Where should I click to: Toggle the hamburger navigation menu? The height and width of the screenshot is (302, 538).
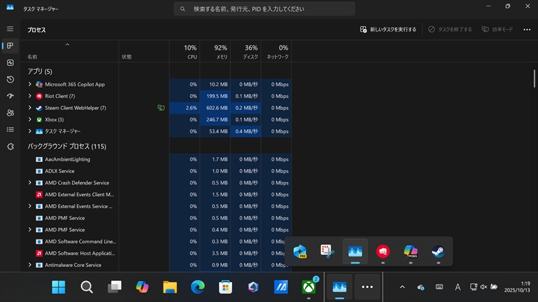tap(10, 29)
